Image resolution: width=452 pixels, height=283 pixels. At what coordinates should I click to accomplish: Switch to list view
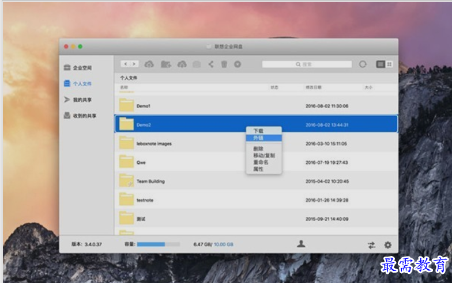[x=381, y=64]
